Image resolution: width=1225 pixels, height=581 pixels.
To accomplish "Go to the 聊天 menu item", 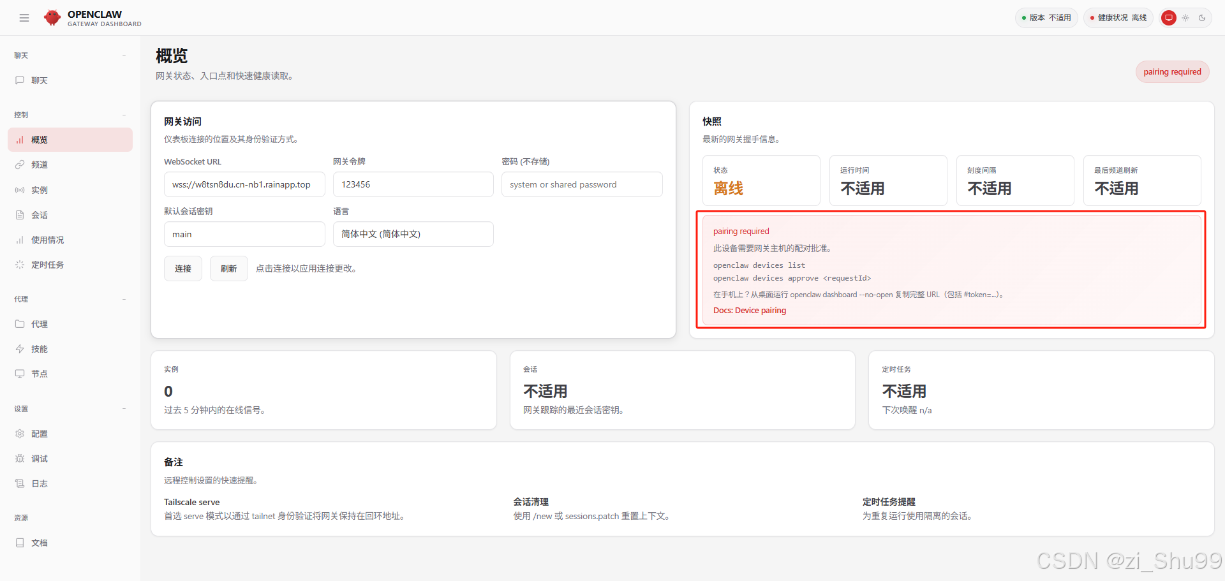I will 40,80.
